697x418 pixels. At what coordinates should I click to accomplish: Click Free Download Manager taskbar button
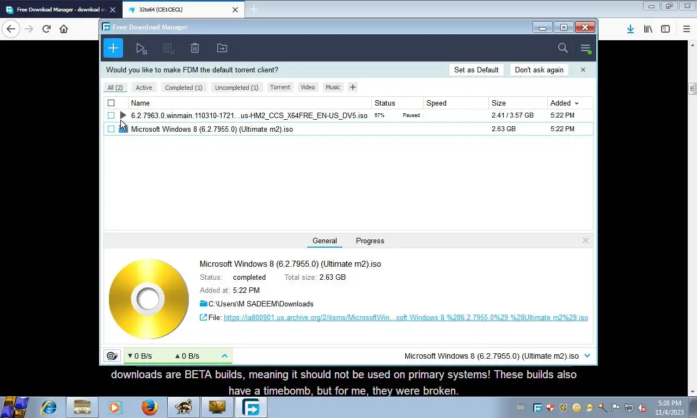pos(250,407)
